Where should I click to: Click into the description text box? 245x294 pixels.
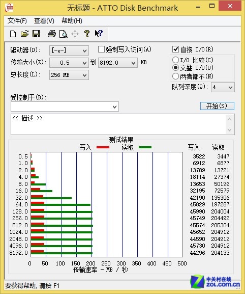pyautogui.click(x=118, y=124)
